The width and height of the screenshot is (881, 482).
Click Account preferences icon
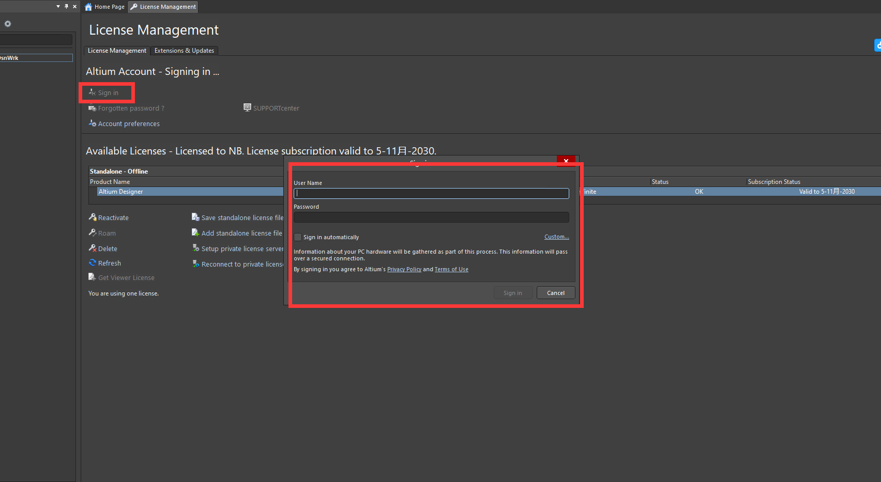tap(92, 123)
